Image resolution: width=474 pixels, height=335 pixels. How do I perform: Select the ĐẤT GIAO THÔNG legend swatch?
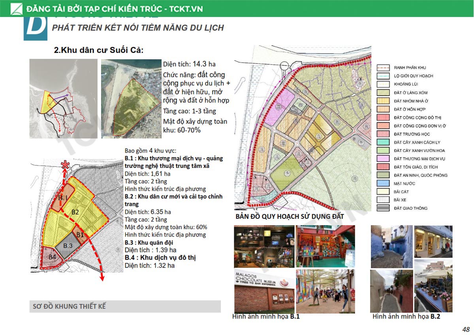(383, 208)
